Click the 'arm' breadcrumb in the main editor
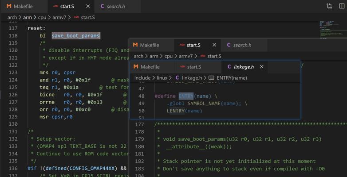This screenshot has width=347, height=177. point(28,17)
